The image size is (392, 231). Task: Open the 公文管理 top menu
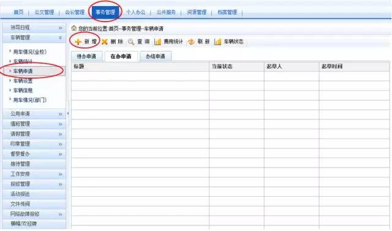[x=44, y=12]
